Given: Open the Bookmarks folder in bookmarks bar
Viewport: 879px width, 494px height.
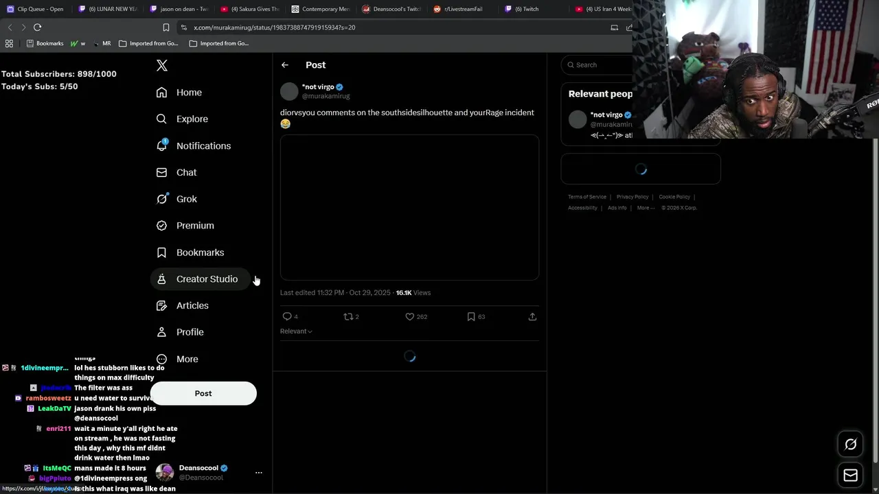Looking at the screenshot, I should click(x=45, y=43).
